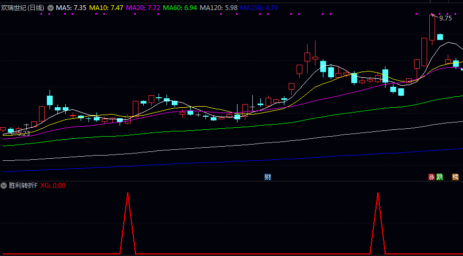The image size is (463, 256).
Task: Click the magenta MA20 legend label
Action: [143, 8]
